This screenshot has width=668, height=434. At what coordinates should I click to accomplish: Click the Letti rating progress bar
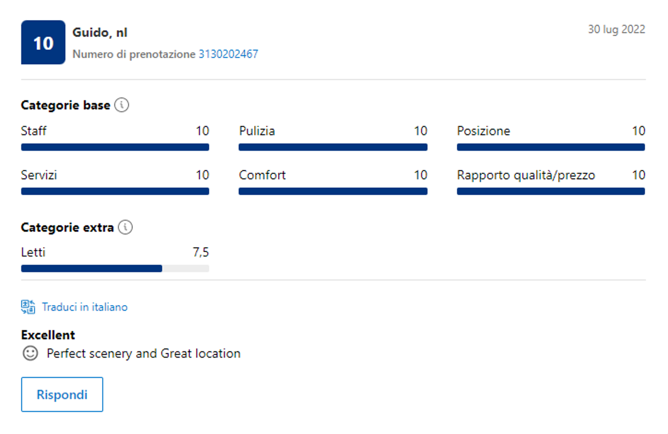[115, 268]
